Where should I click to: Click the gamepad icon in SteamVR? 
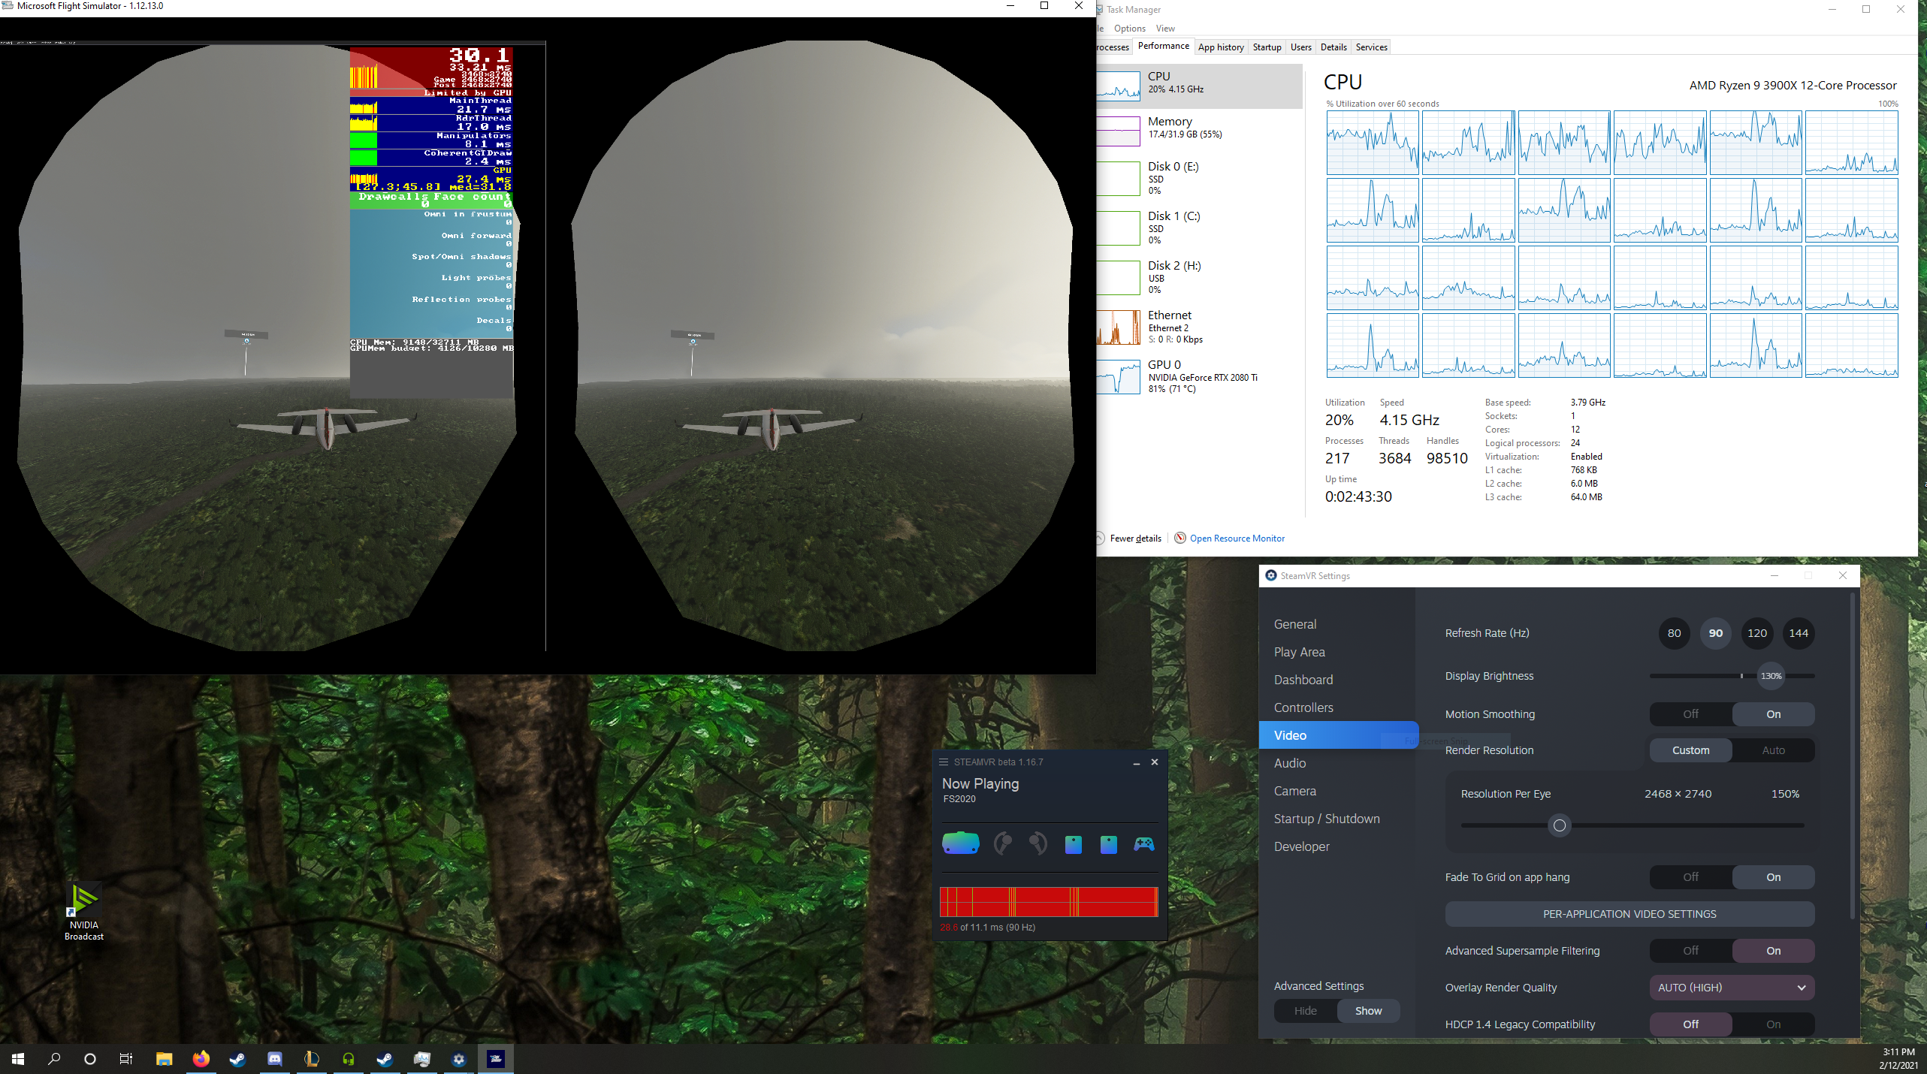(x=1143, y=844)
